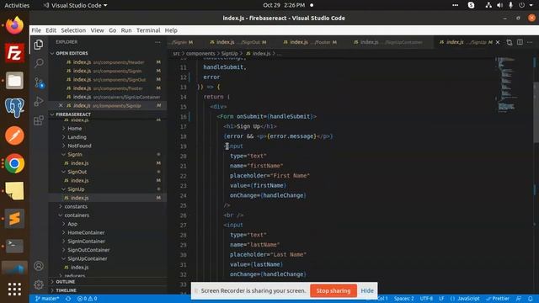This screenshot has width=539, height=303.
Task: Open Terminal from the dock
Action: point(14,246)
